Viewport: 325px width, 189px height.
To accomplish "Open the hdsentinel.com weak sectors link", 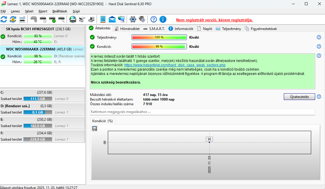I will tap(175, 65).
